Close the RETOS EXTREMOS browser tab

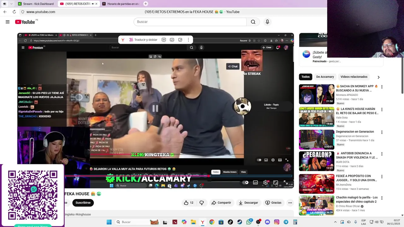click(97, 4)
